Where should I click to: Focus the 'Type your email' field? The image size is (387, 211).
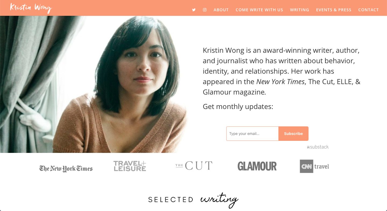click(x=252, y=134)
